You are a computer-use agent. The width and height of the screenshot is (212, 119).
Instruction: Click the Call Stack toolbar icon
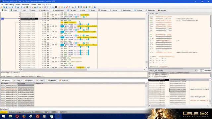click(x=37, y=7)
